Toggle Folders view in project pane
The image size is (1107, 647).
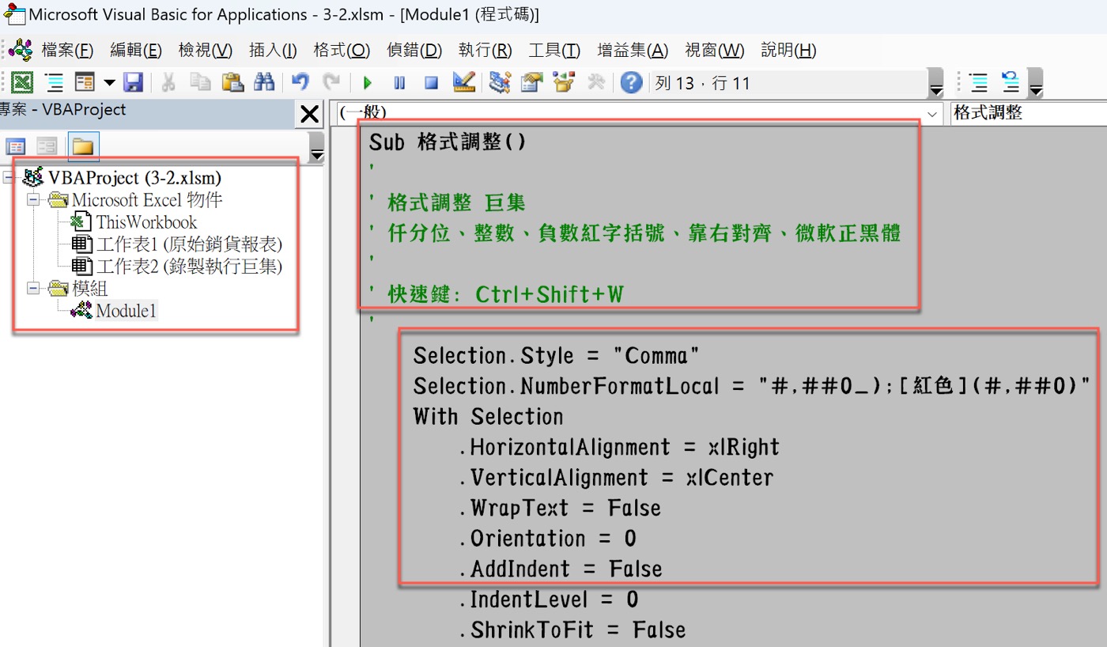83,146
